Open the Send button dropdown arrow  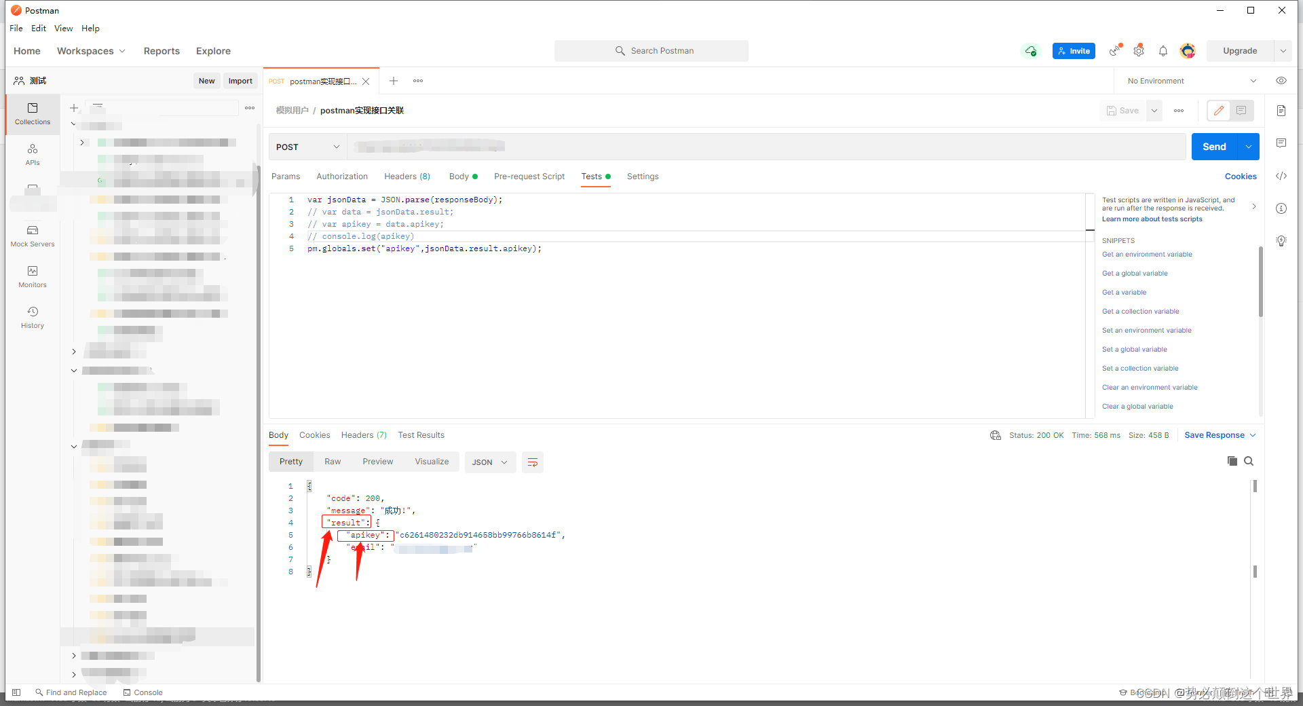1249,147
